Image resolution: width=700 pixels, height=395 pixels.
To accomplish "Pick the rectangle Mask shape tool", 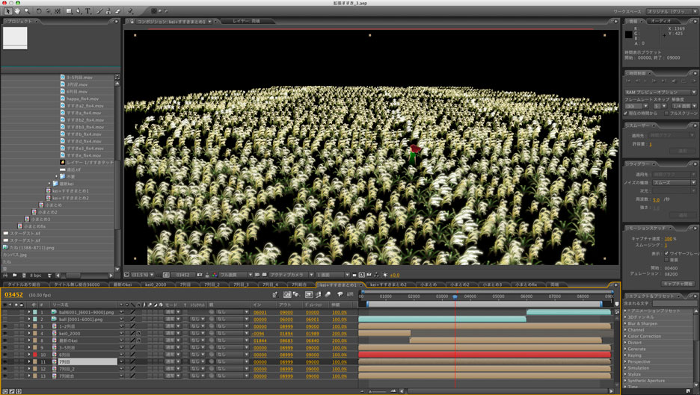I will (69, 11).
